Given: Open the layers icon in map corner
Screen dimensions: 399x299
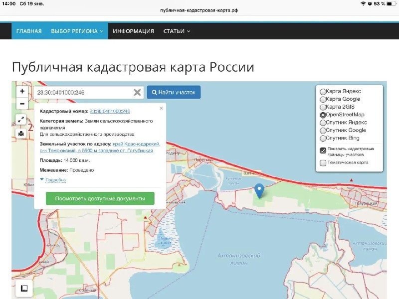Looking at the screenshot, I should 23,288.
